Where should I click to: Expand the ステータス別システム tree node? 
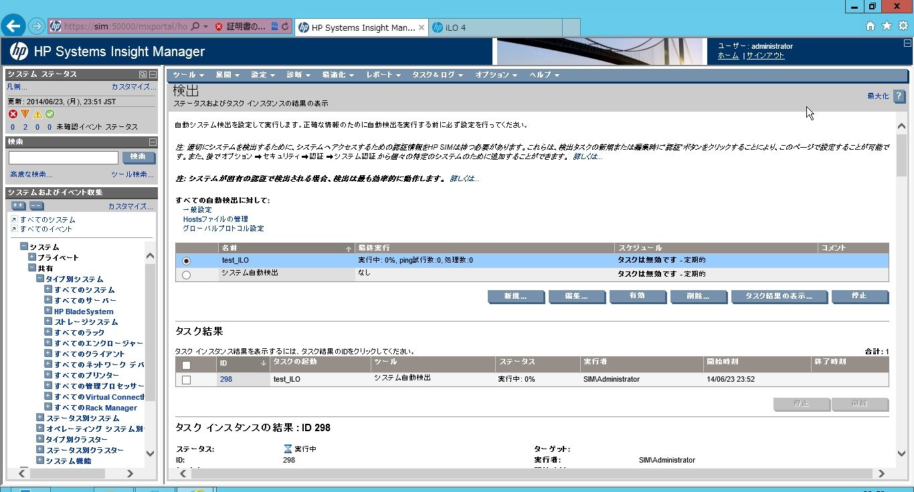(40, 418)
